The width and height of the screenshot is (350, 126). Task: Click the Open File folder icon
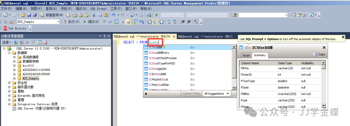pos(23,15)
